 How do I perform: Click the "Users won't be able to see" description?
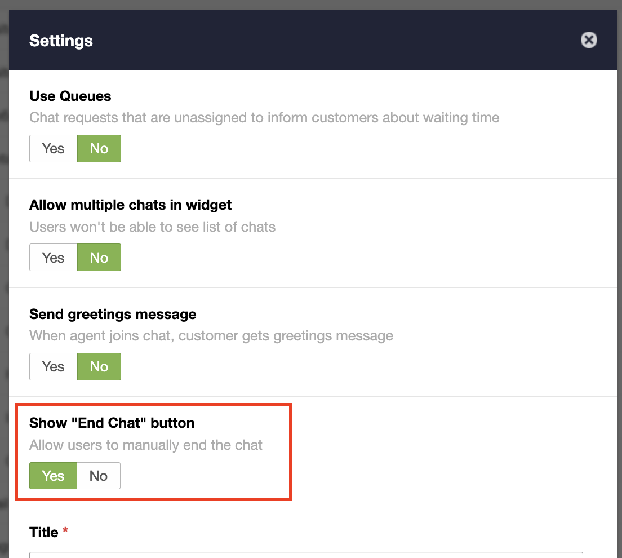(152, 227)
